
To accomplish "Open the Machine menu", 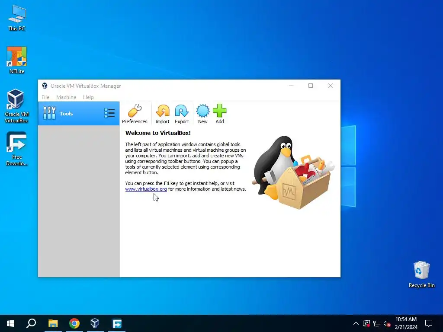I will tap(66, 97).
